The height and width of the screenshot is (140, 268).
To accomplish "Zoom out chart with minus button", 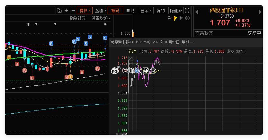I will click(73, 11).
